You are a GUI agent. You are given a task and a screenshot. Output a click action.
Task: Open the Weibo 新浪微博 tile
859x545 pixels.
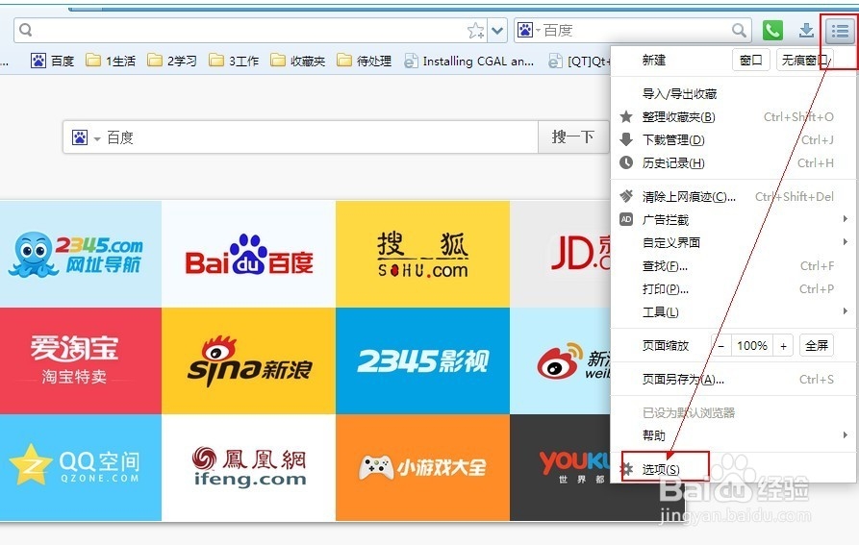[561, 360]
